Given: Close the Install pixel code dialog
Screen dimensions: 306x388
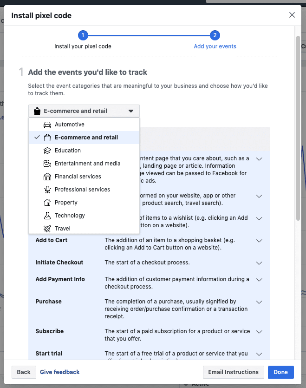Looking at the screenshot, I should point(292,15).
